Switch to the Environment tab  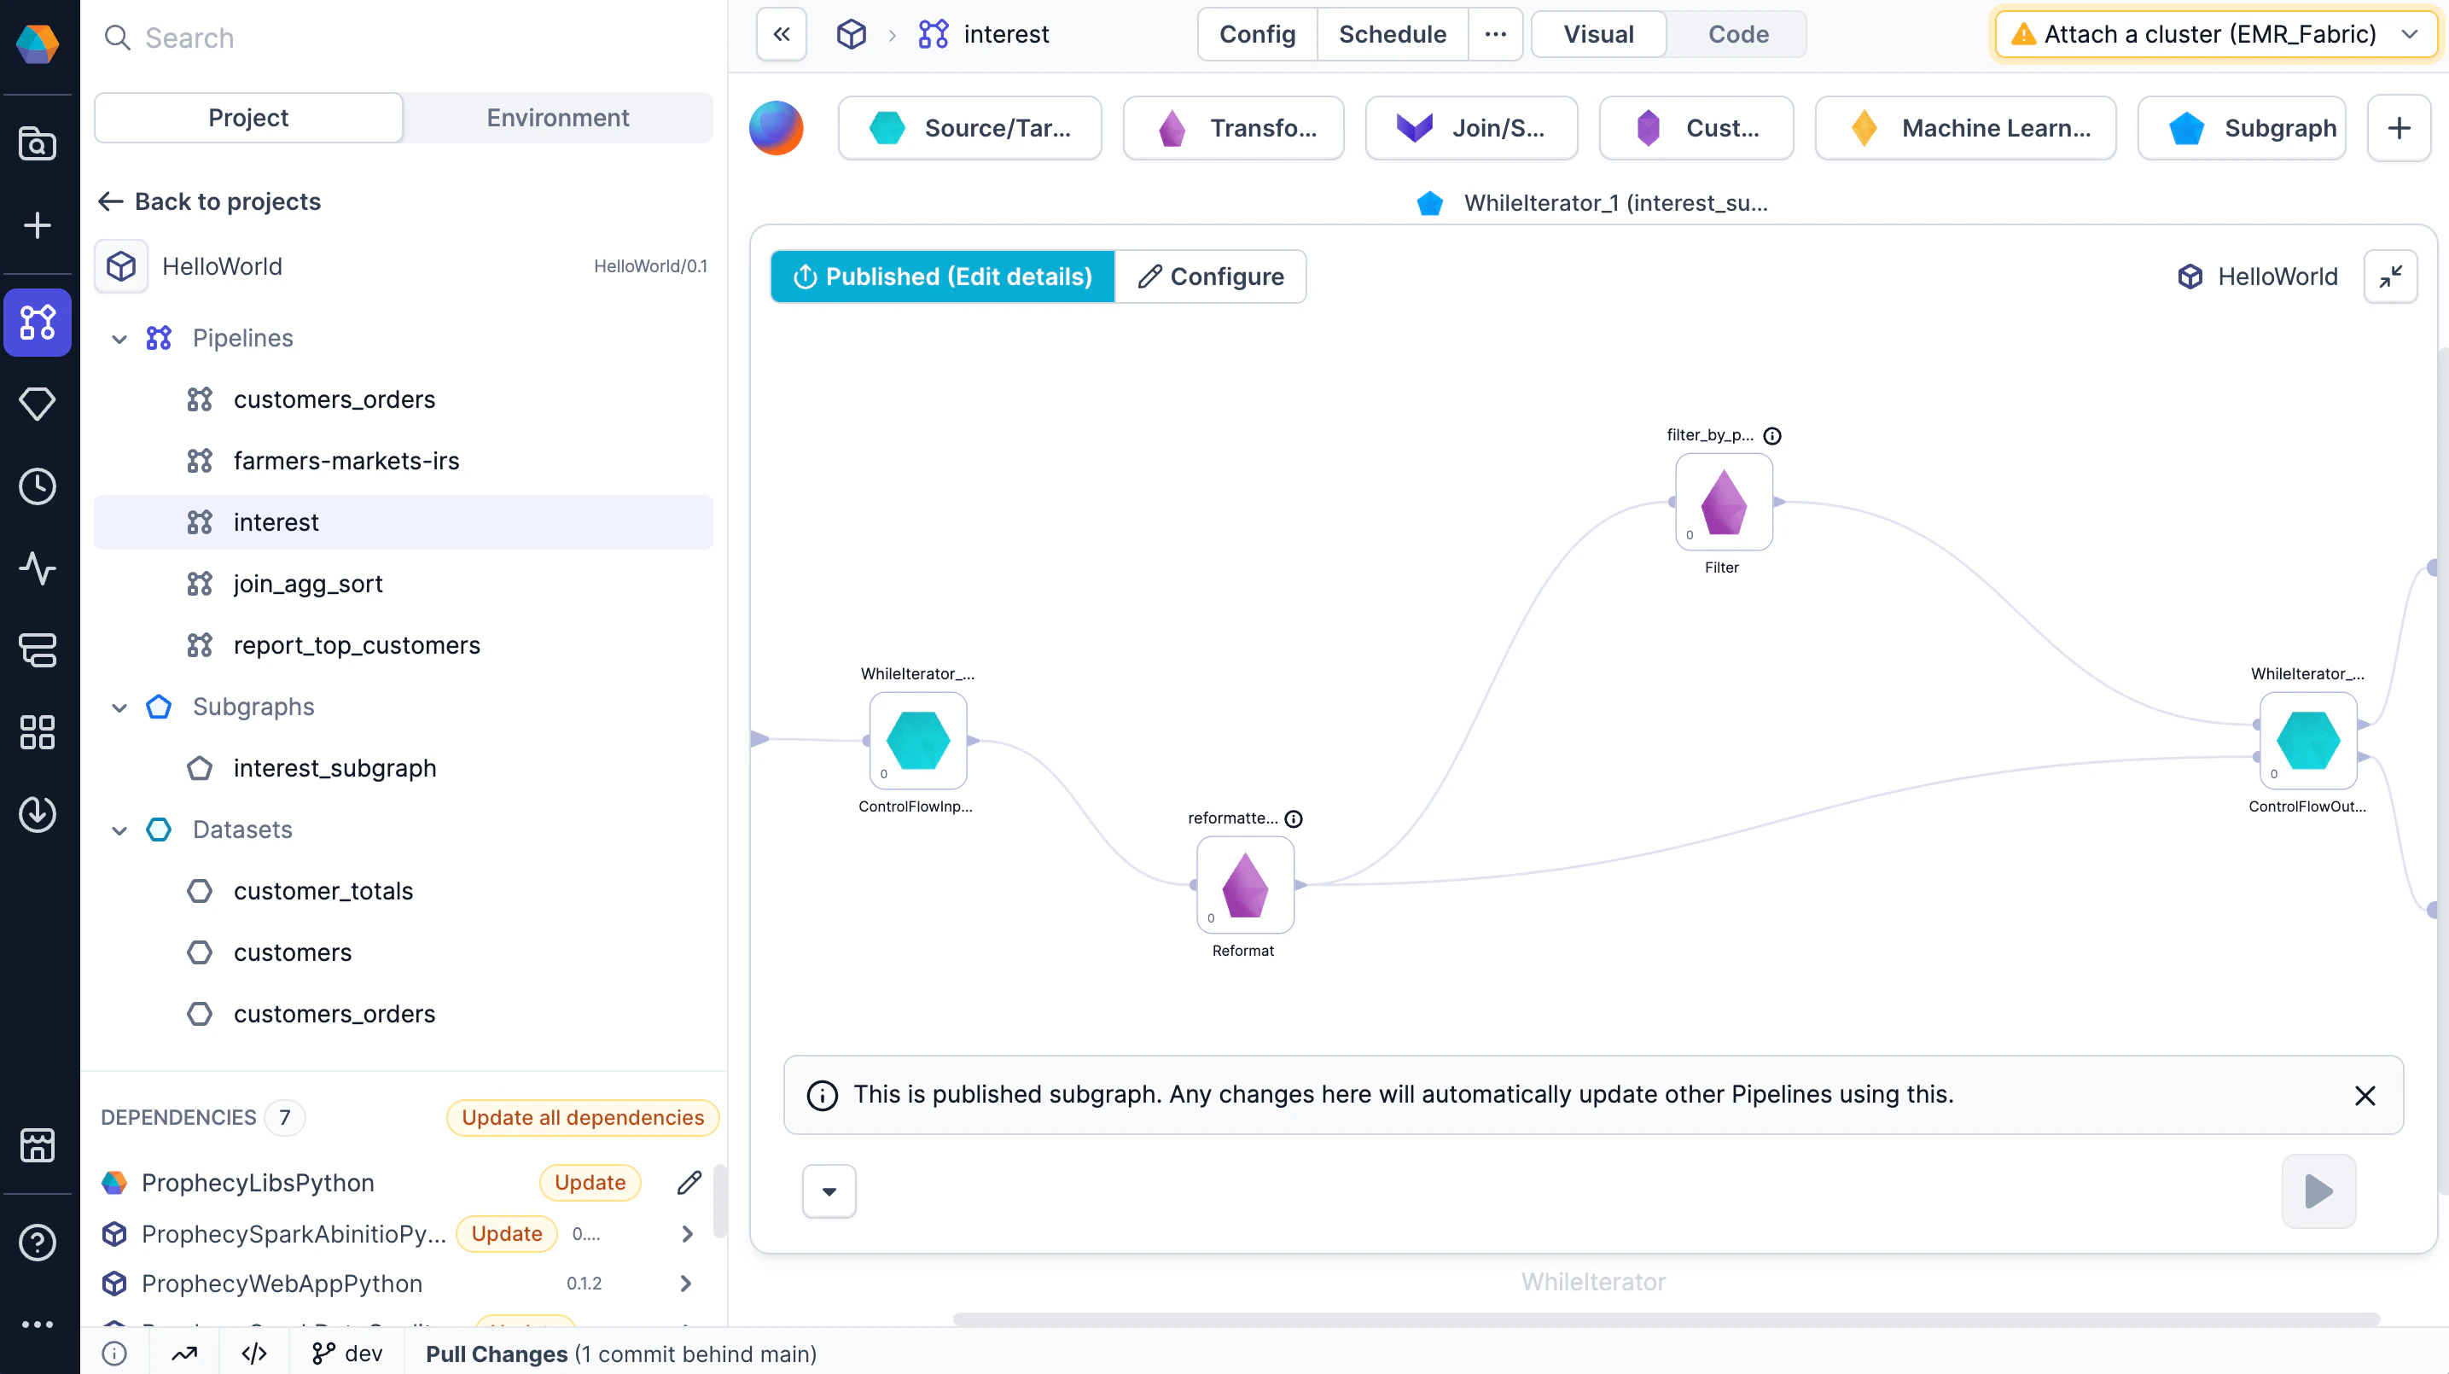pyautogui.click(x=557, y=118)
